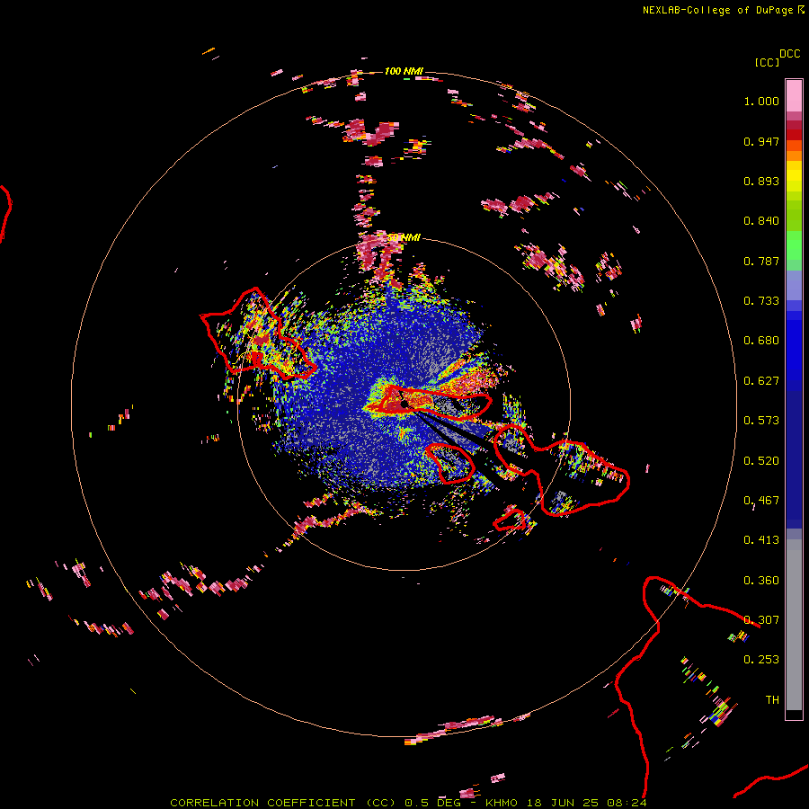Click the 0.947 scale value
Viewport: 809px width, 809px height.
(x=761, y=141)
